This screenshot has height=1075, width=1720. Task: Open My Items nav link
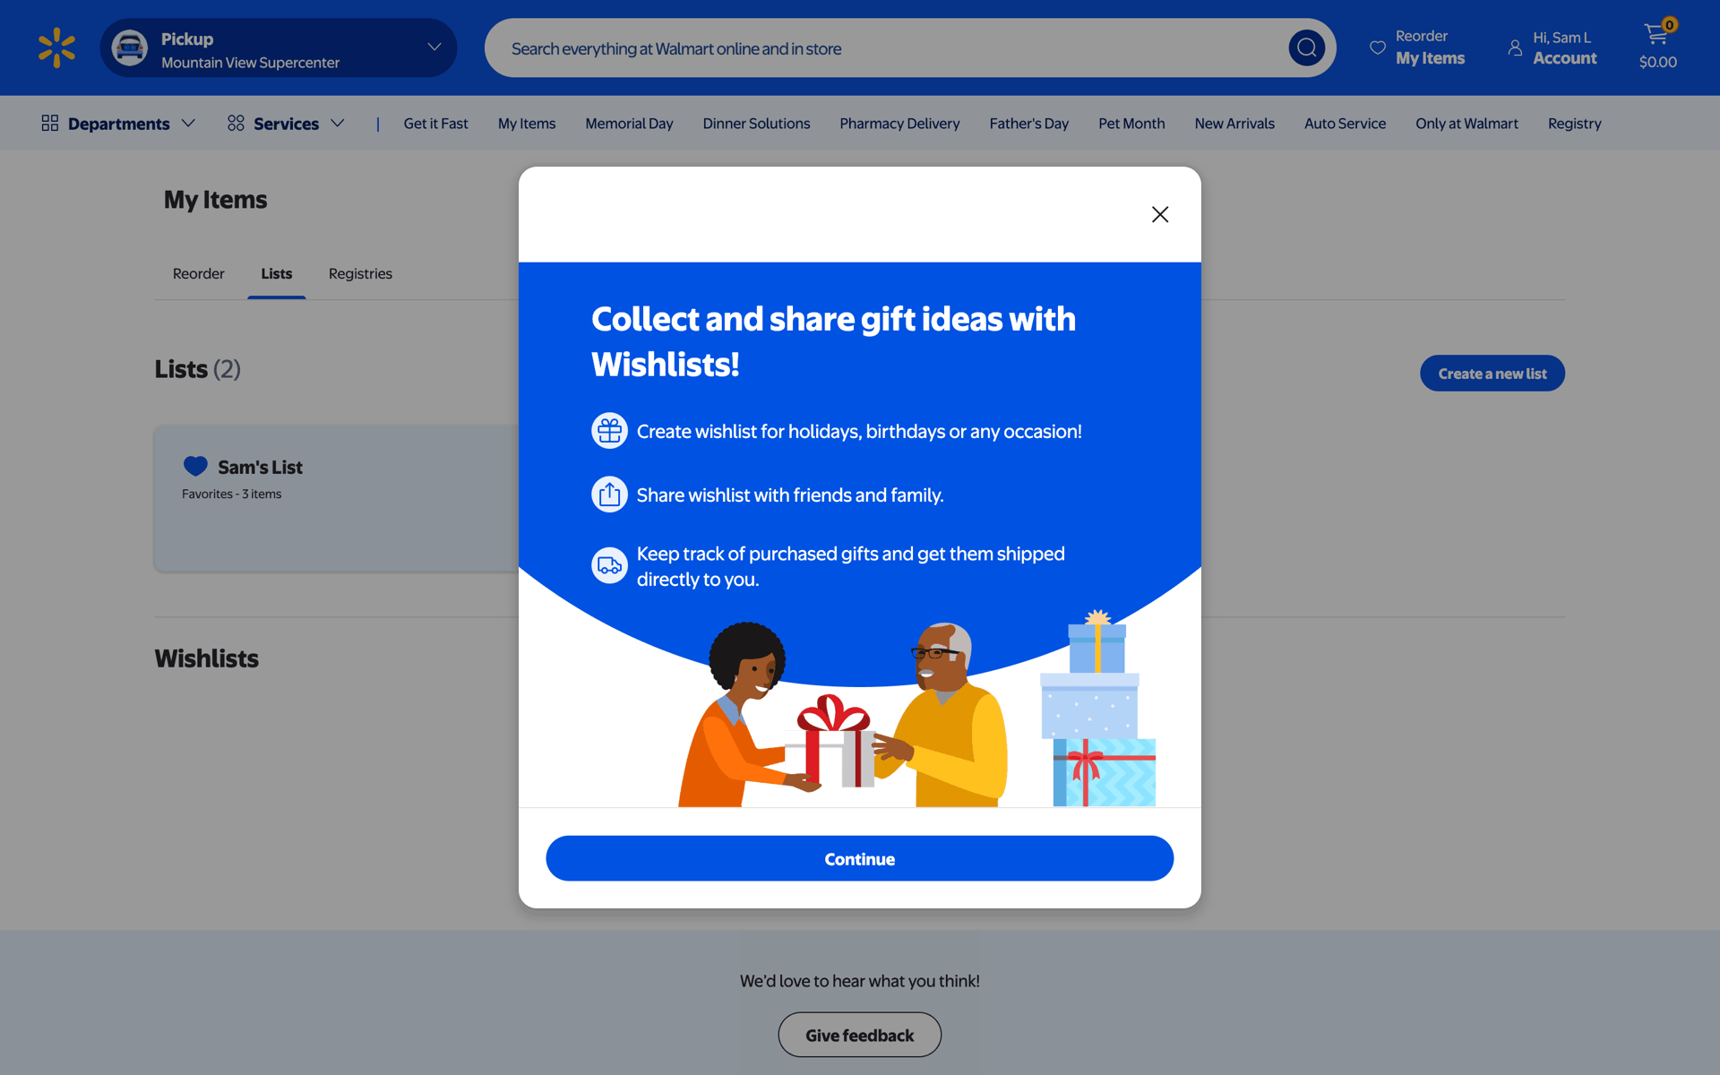[x=527, y=124]
